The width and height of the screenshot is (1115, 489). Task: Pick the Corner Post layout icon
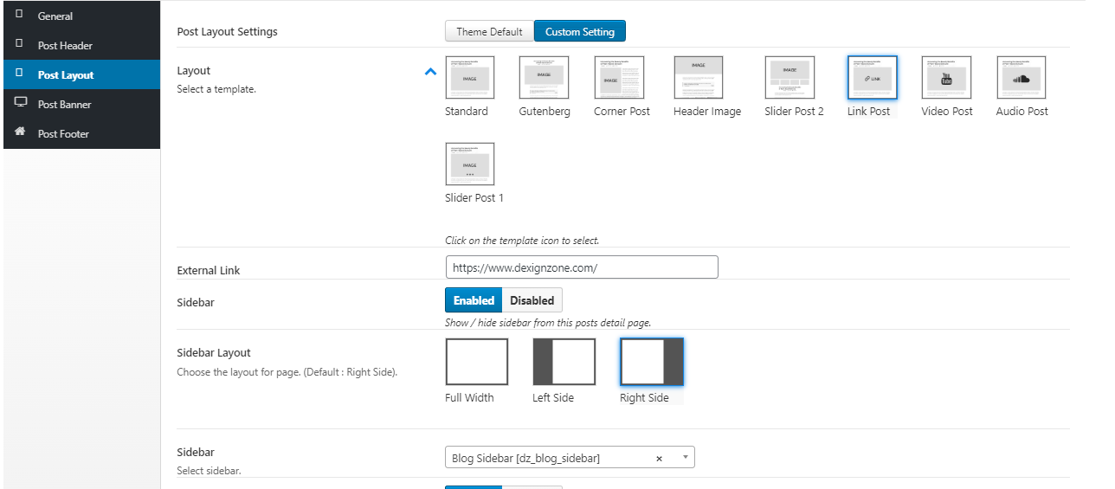[619, 78]
